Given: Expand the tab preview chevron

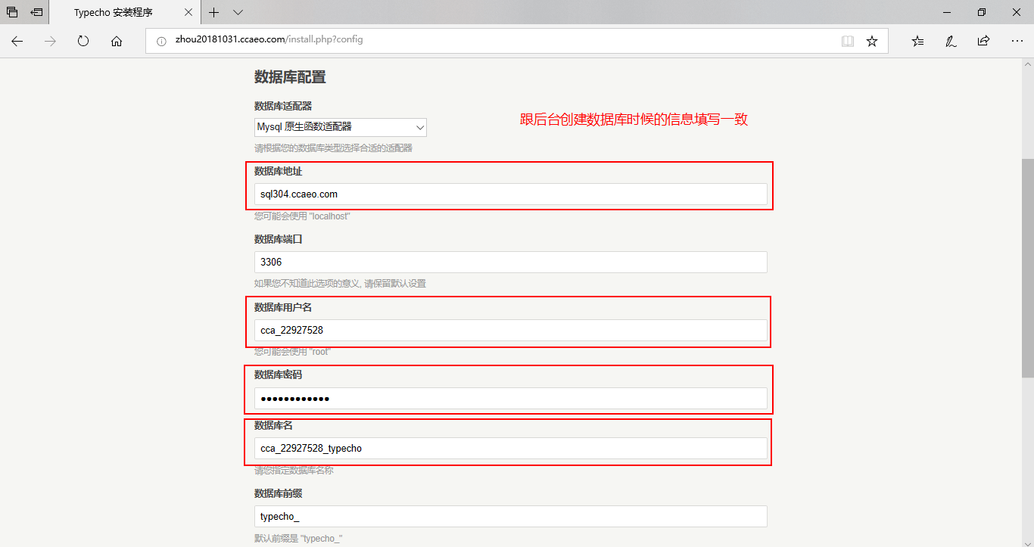Looking at the screenshot, I should coord(238,12).
